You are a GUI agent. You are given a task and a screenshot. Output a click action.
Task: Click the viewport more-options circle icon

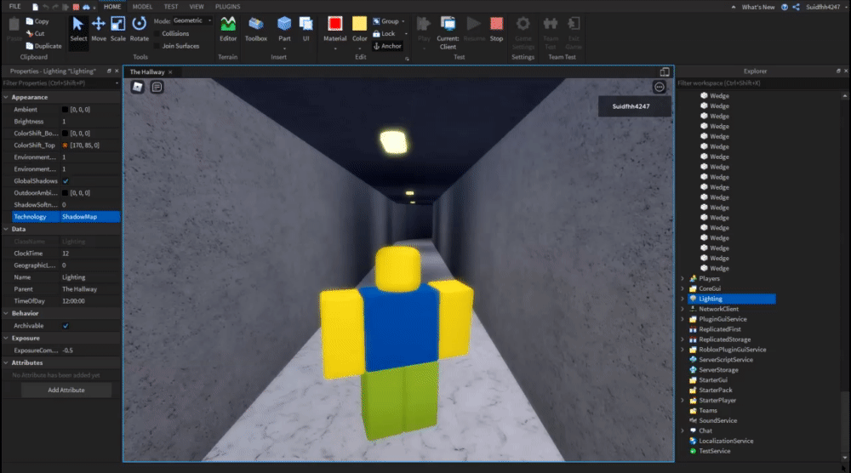point(659,87)
